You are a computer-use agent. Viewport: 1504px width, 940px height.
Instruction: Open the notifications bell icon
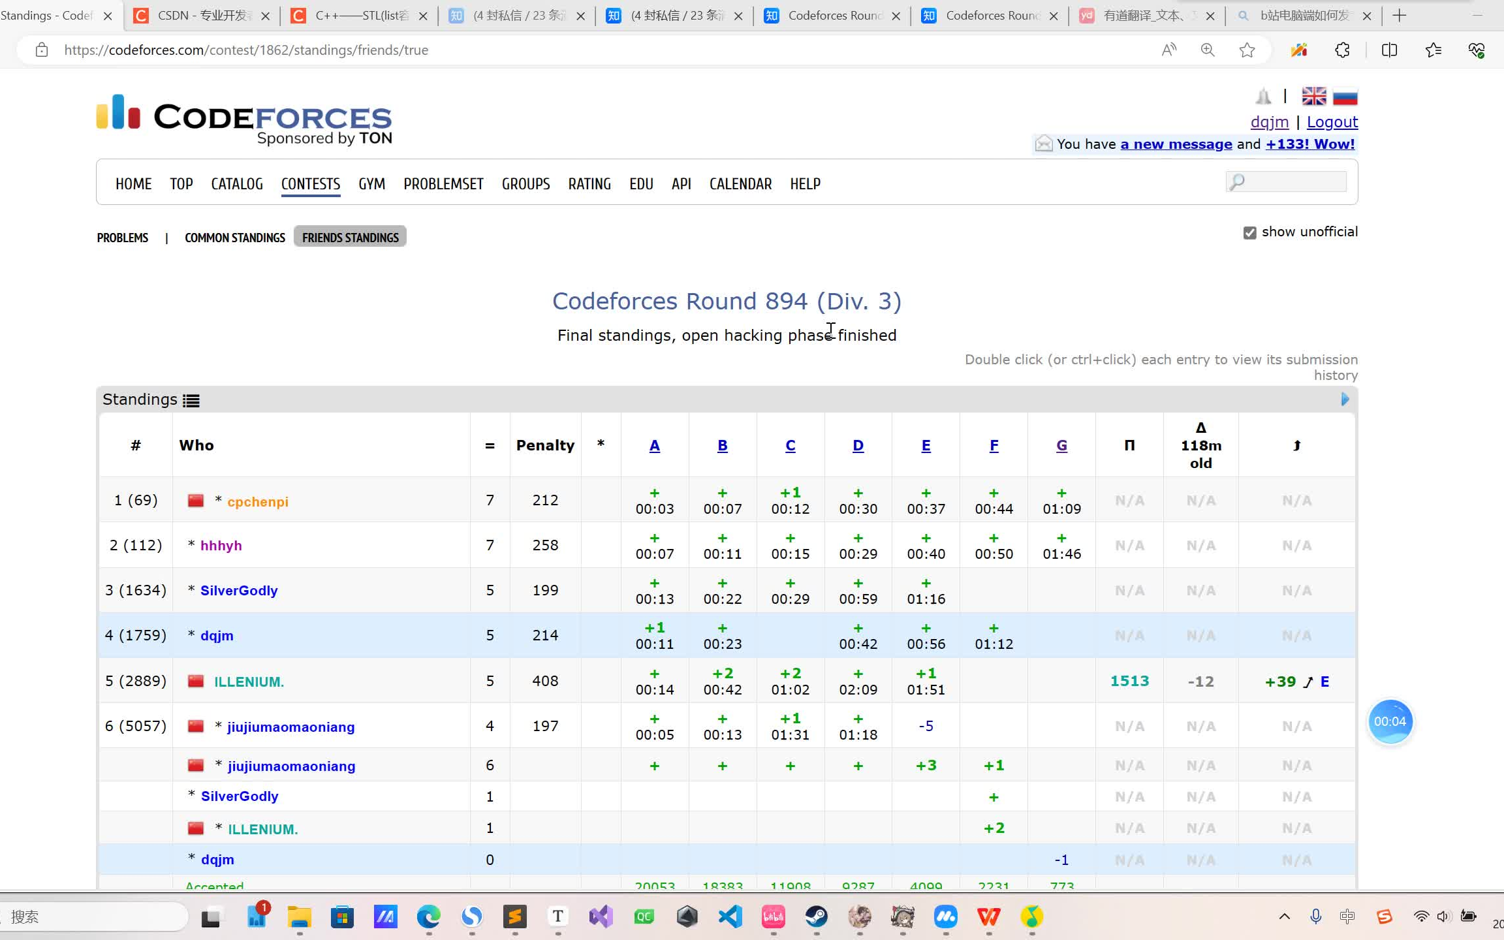[1263, 97]
